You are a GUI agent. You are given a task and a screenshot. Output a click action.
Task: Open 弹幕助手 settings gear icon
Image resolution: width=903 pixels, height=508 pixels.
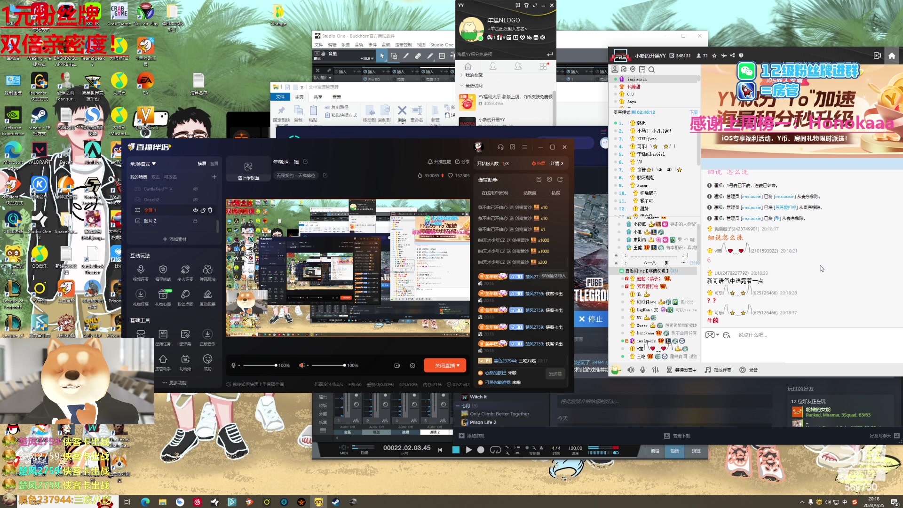pos(549,180)
